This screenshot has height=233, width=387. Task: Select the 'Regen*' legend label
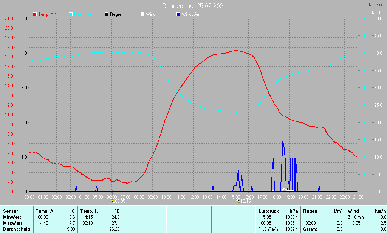(117, 15)
